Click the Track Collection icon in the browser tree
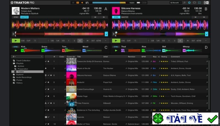This screenshot has width=220, height=126. (14, 60)
